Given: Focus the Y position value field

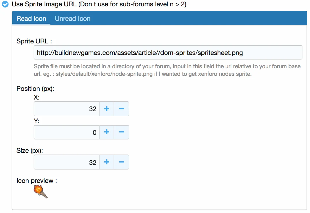Looking at the screenshot, I should [67, 132].
